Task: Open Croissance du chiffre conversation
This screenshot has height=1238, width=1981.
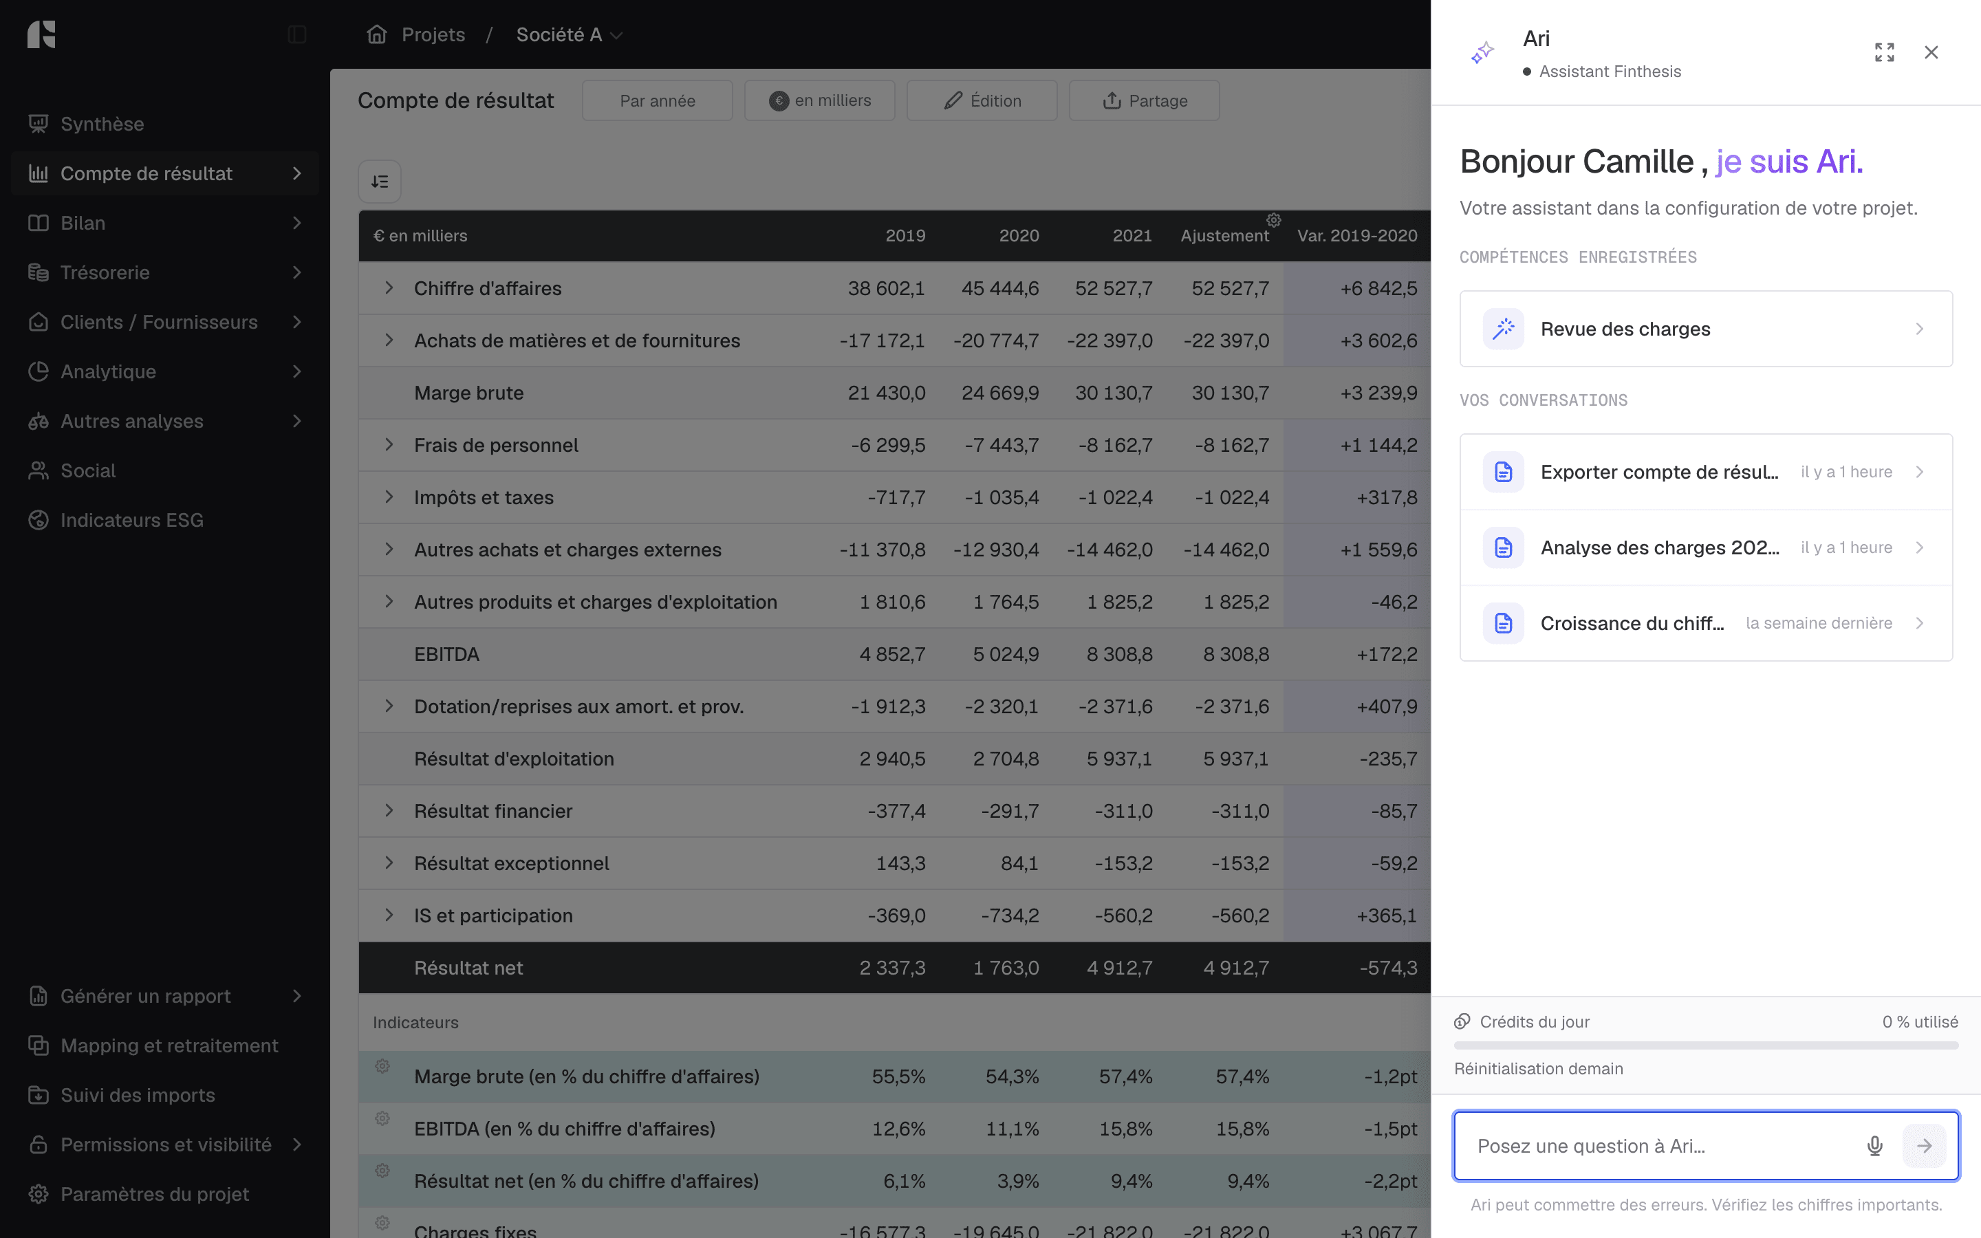Action: coord(1706,623)
